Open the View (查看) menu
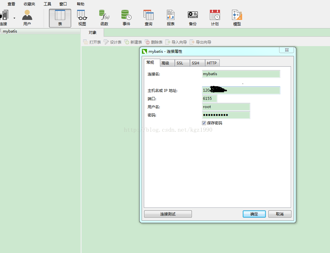The height and width of the screenshot is (253, 330). [x=11, y=4]
